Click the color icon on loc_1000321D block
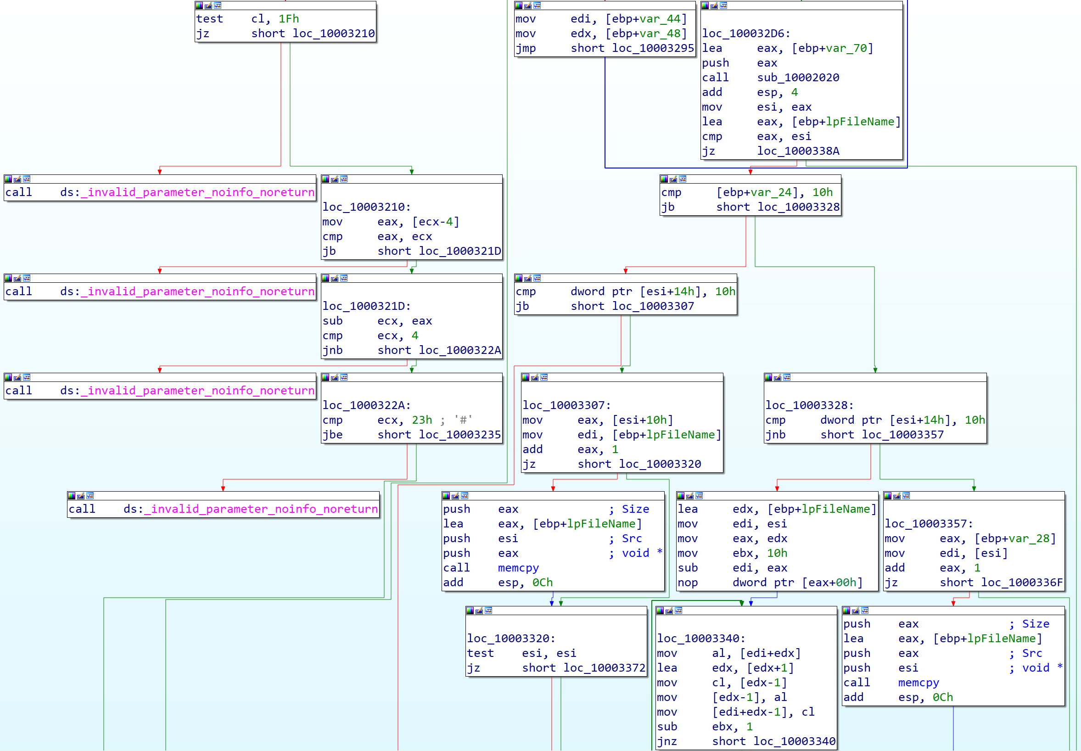1081x751 pixels. [x=325, y=279]
